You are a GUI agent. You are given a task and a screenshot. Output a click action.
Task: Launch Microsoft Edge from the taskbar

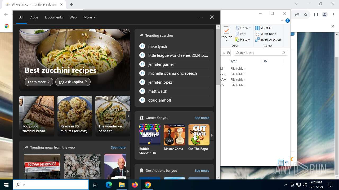109,185
